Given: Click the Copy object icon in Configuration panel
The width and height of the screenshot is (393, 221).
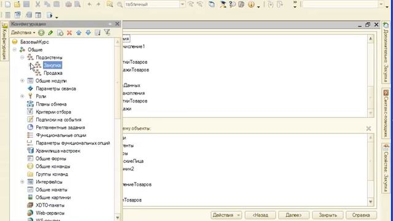Looking at the screenshot, I should [x=60, y=33].
